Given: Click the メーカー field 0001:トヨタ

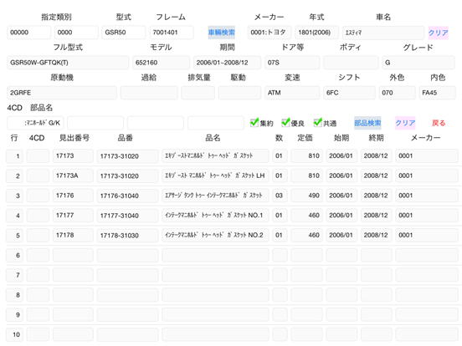Looking at the screenshot, I should [x=269, y=32].
